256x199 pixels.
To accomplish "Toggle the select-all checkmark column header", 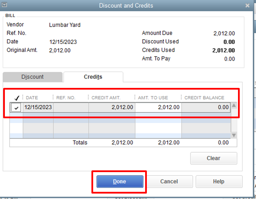I will (17, 98).
